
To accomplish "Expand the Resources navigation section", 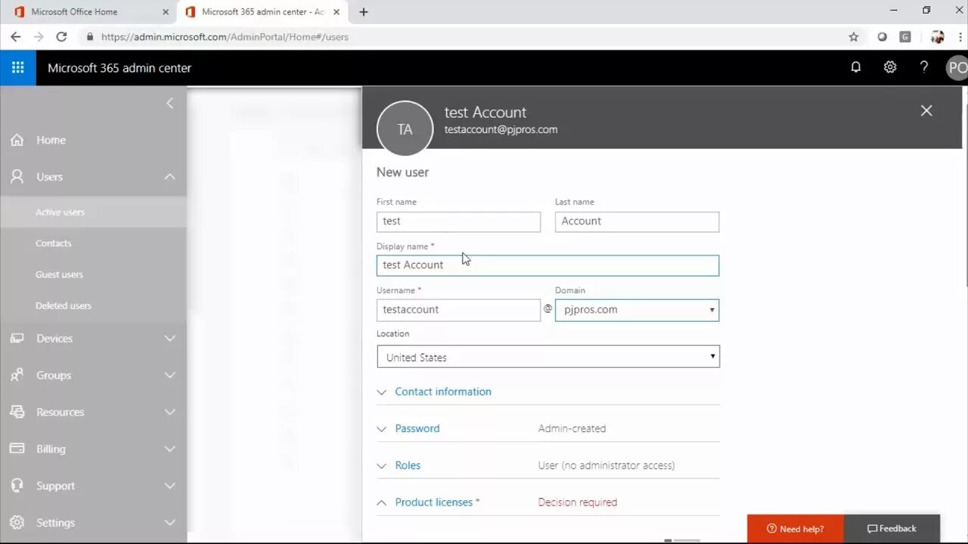I will (x=169, y=412).
